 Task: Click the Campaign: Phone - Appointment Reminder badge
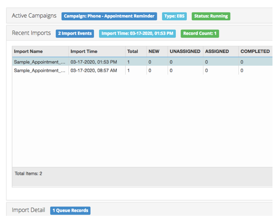[x=109, y=16]
